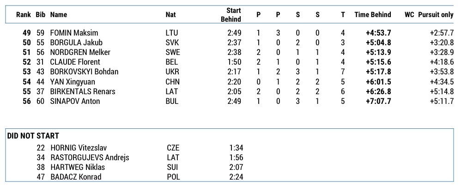Screen dimensions: 461x187
Task: Click the WC Pursuit only header
Action: click(x=429, y=15)
